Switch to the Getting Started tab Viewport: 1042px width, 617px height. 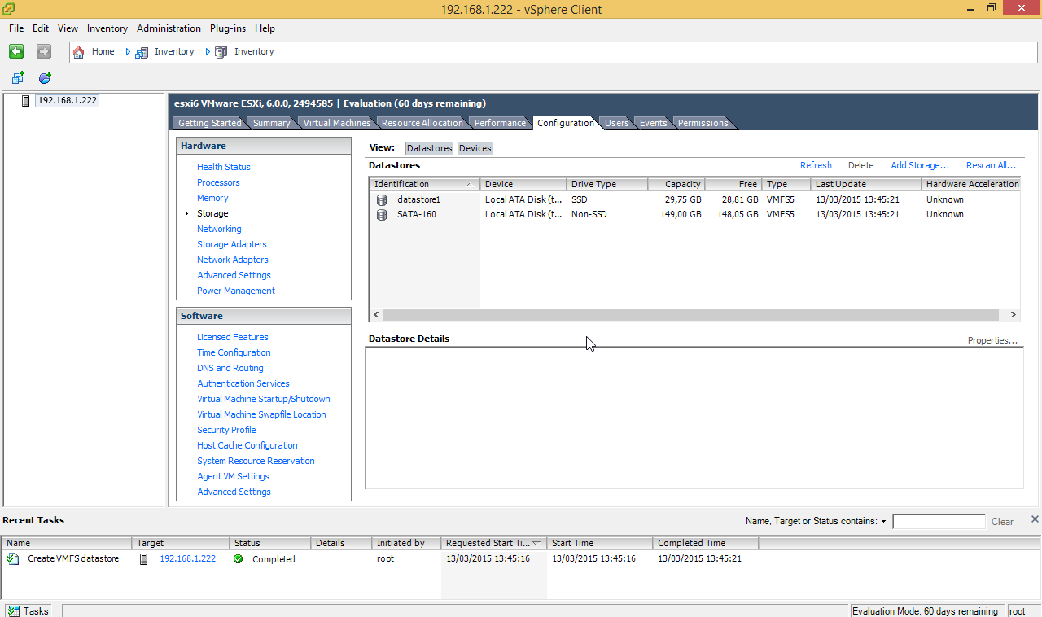coord(209,123)
